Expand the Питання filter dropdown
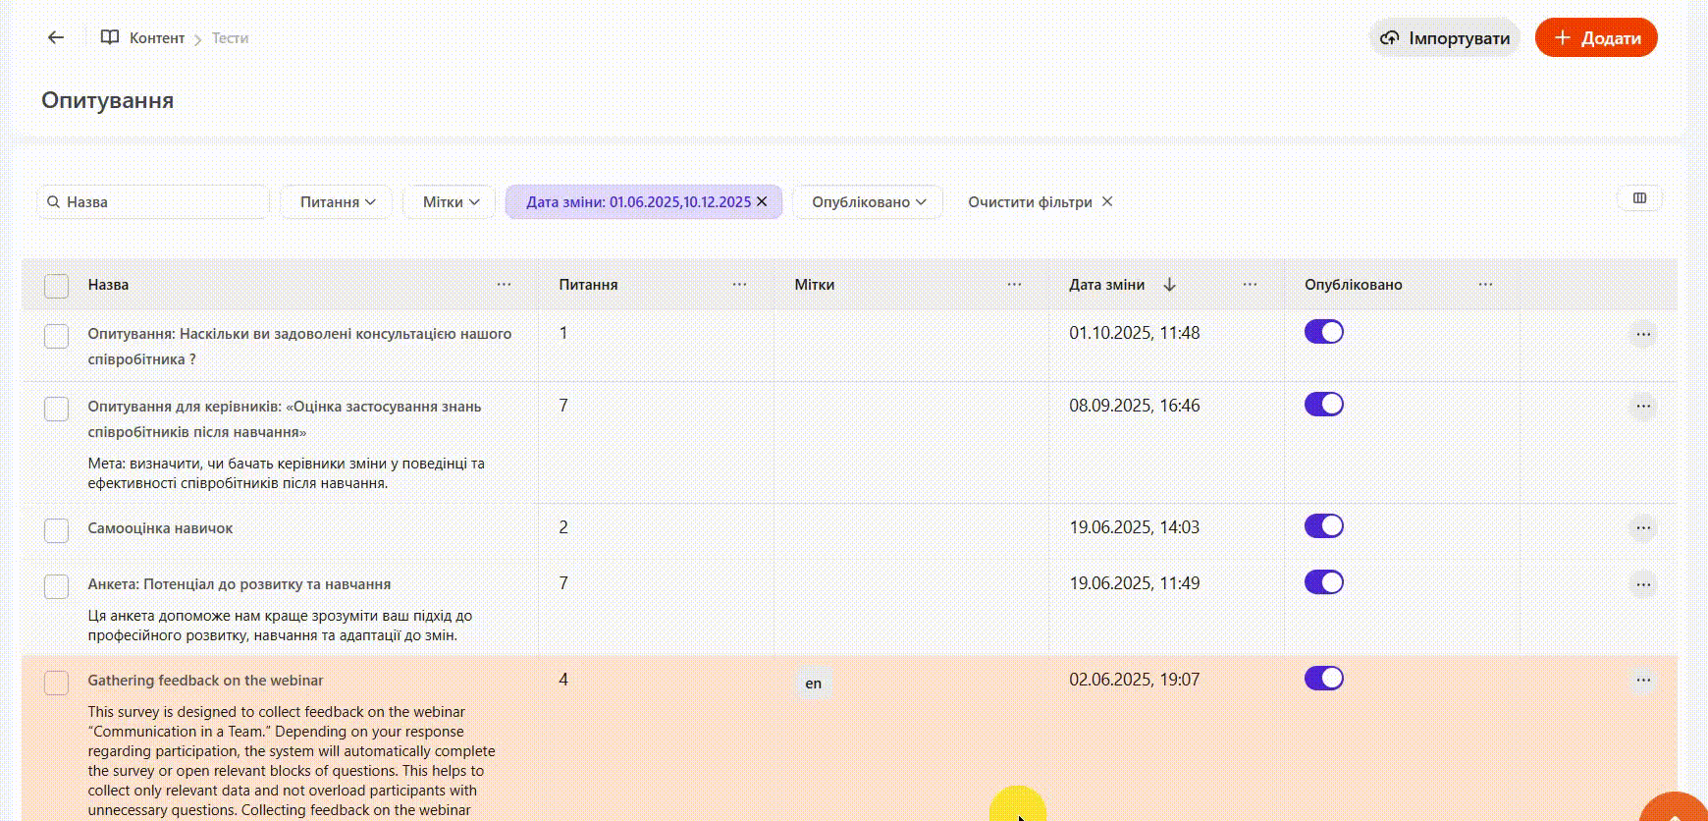Screen dimensions: 1708x821 337,202
